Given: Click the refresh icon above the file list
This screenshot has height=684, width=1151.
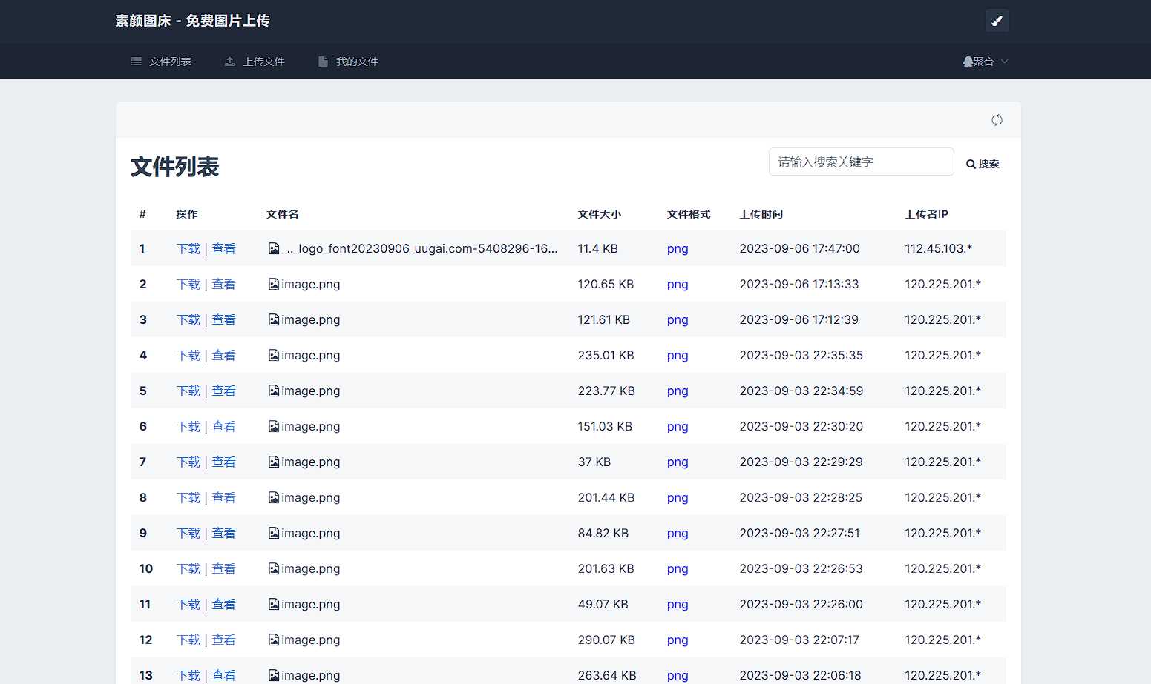Looking at the screenshot, I should pyautogui.click(x=997, y=119).
